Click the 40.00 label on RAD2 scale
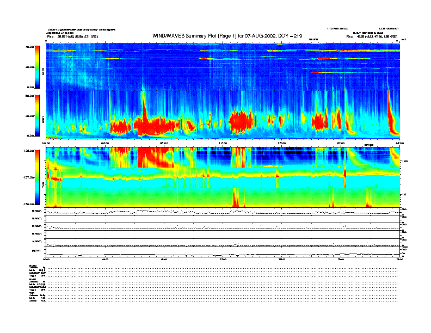The image size is (431, 333). pyautogui.click(x=29, y=47)
